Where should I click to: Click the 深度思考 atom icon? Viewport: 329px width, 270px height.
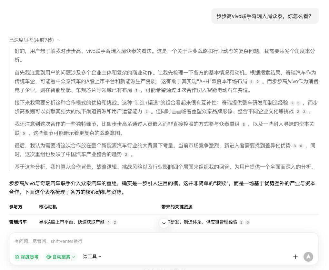point(17,257)
